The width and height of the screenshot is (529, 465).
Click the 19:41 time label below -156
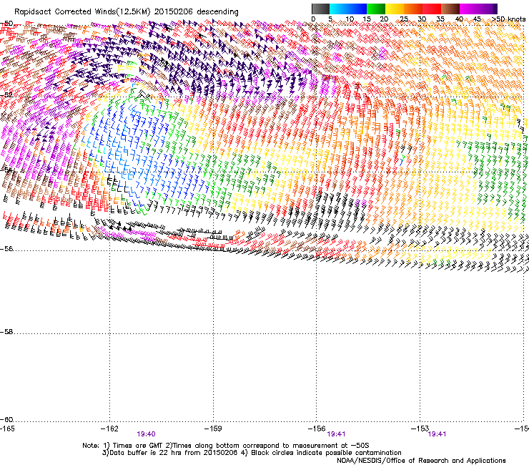336,434
